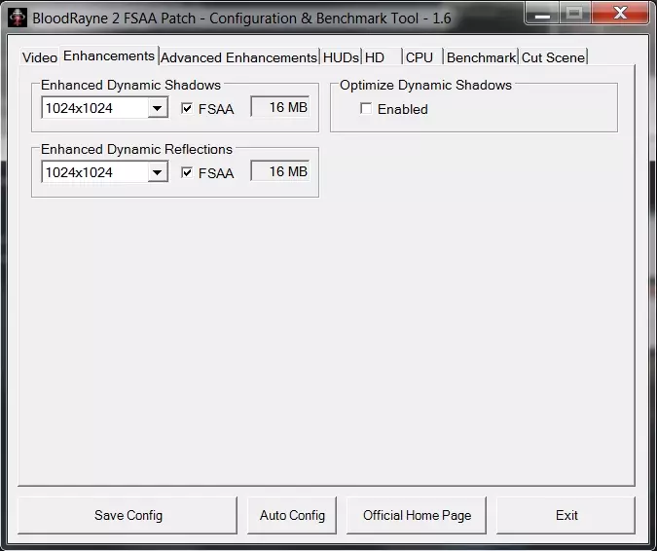Click the Save Config button
The height and width of the screenshot is (551, 657).
pos(128,515)
